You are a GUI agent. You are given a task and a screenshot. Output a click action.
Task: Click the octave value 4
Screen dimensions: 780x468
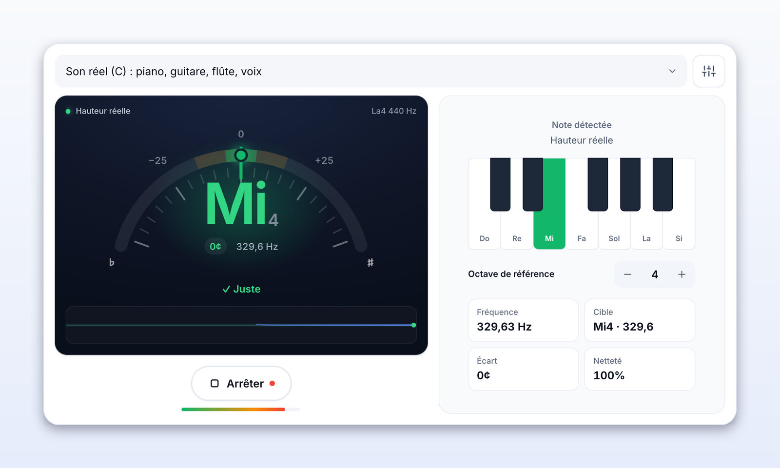655,274
